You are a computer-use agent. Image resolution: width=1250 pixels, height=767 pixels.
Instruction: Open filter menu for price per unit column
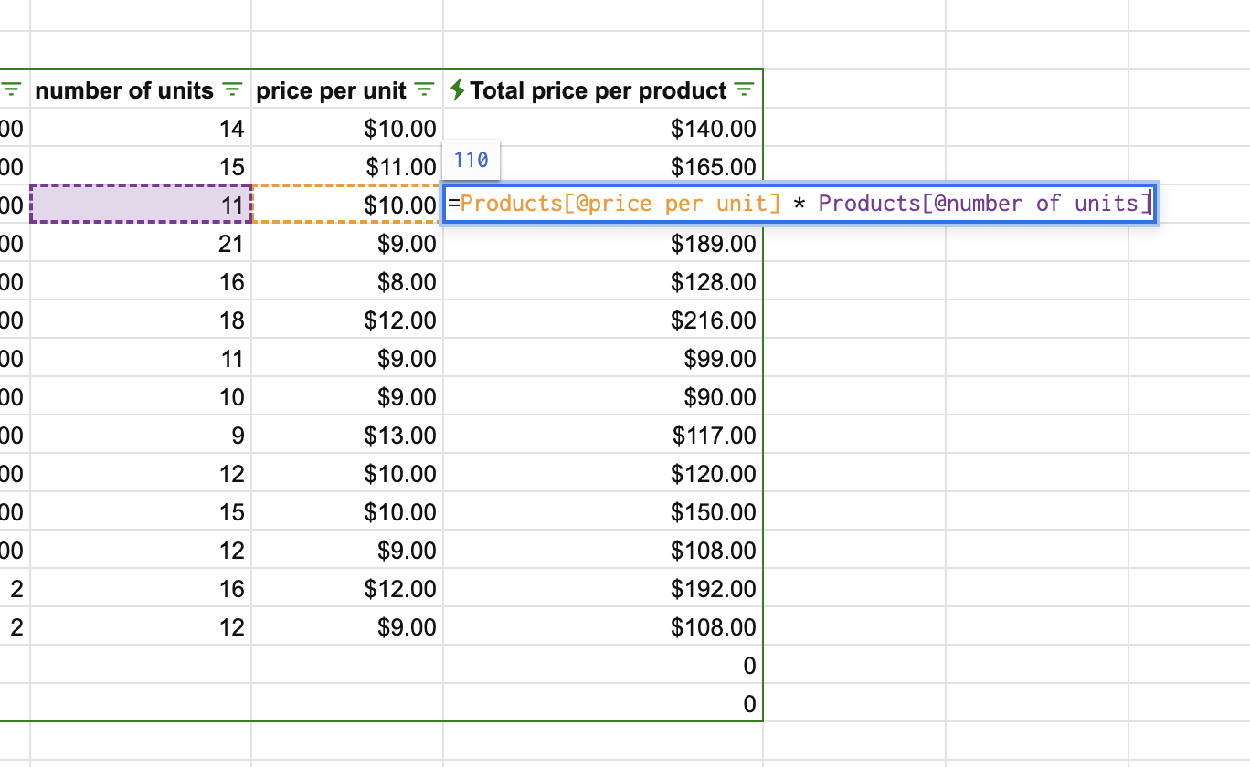424,89
